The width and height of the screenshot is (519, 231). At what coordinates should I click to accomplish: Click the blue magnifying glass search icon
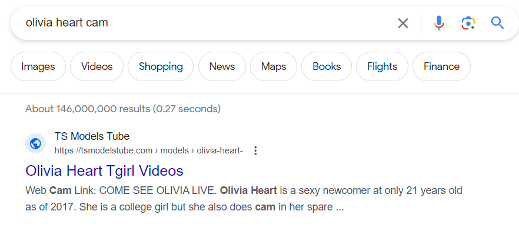coord(497,23)
